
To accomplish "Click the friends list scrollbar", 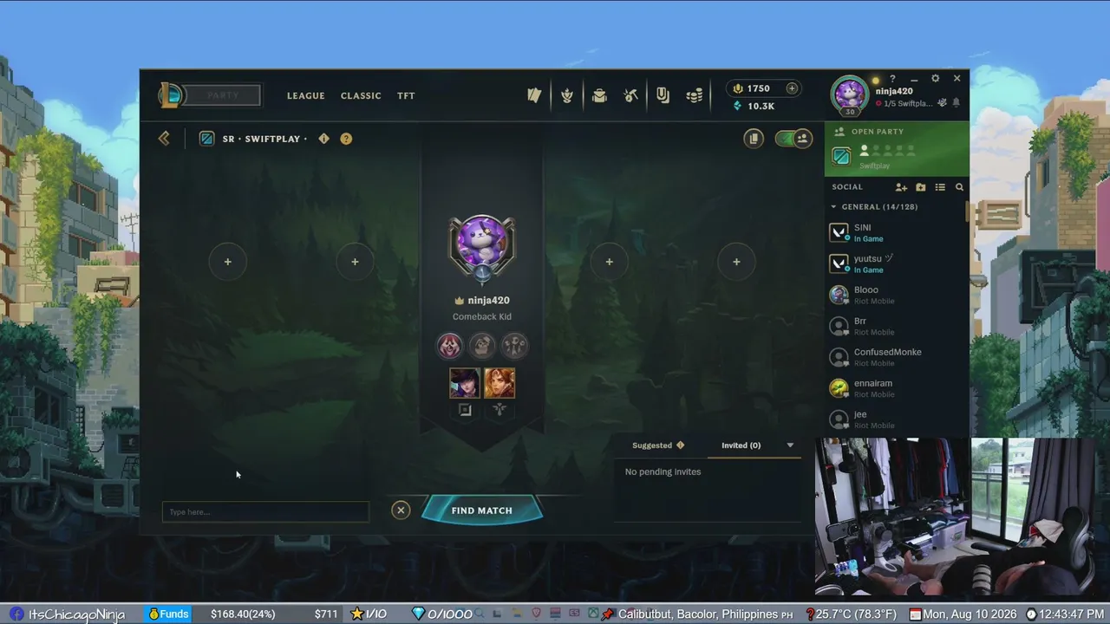I will click(967, 211).
